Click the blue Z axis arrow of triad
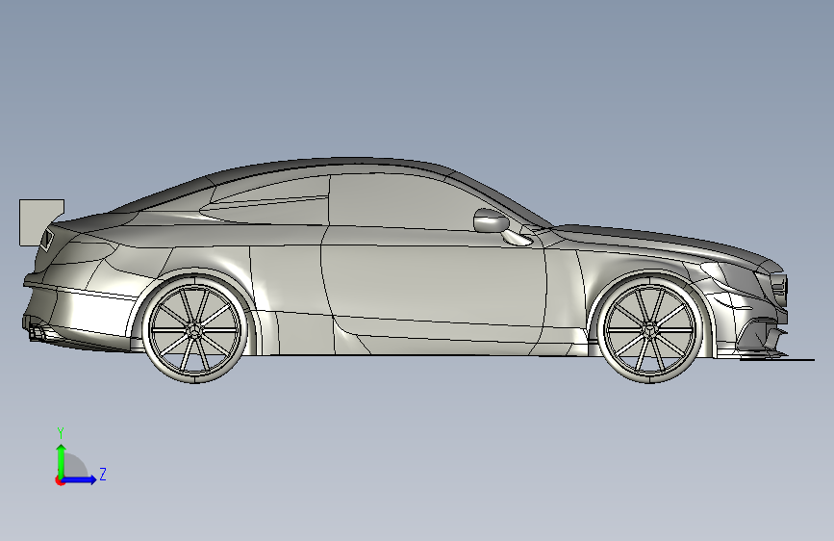The image size is (834, 541). [80, 479]
